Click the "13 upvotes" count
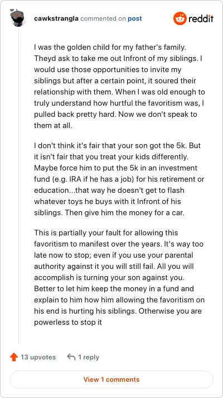Image resolution: width=223 pixels, height=398 pixels. [x=38, y=357]
